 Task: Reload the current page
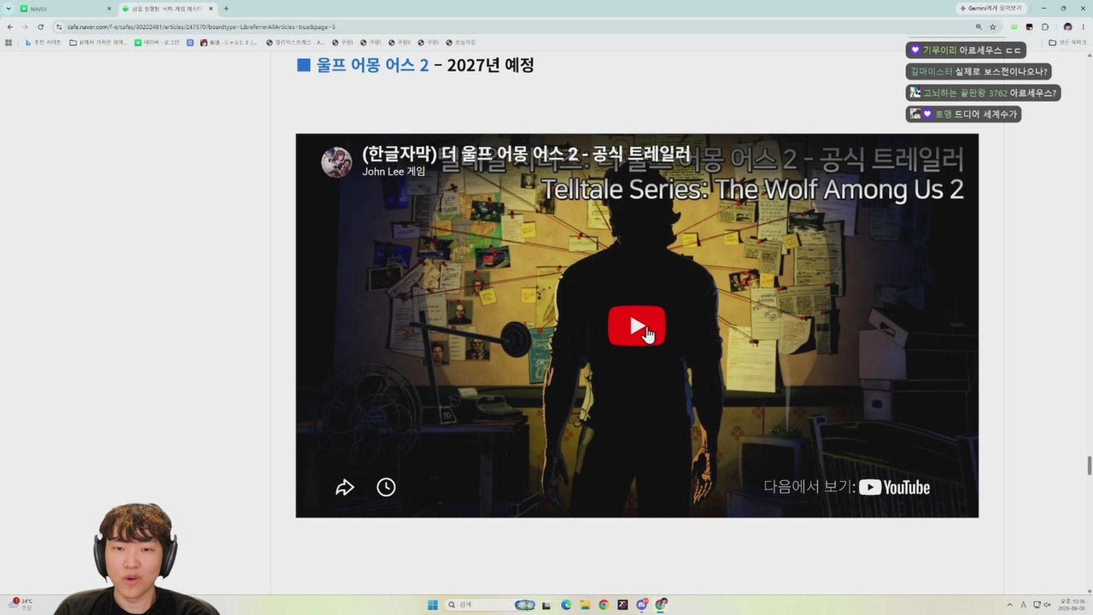(x=40, y=27)
